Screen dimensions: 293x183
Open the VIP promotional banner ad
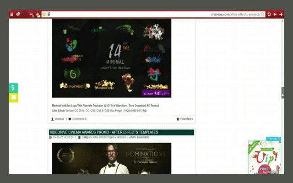[x=265, y=157]
